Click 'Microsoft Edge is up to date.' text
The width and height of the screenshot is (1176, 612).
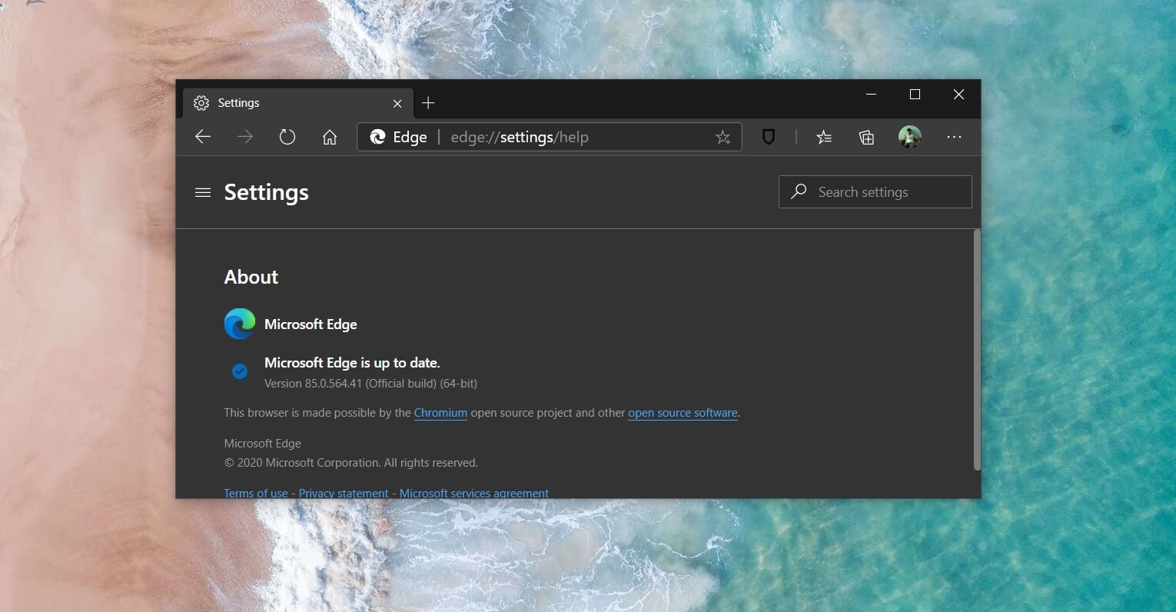pos(352,362)
